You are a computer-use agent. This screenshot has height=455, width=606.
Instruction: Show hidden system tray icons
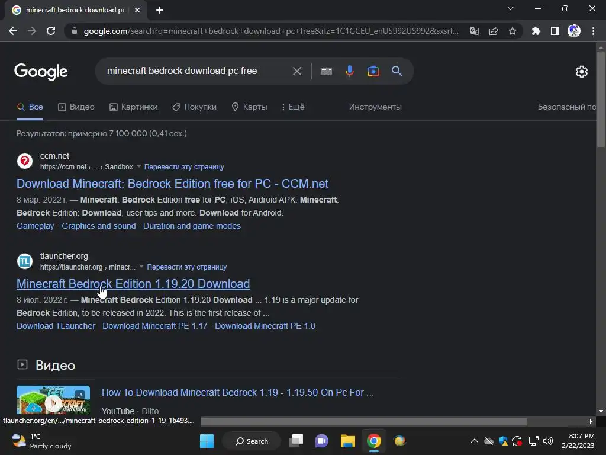pos(475,441)
